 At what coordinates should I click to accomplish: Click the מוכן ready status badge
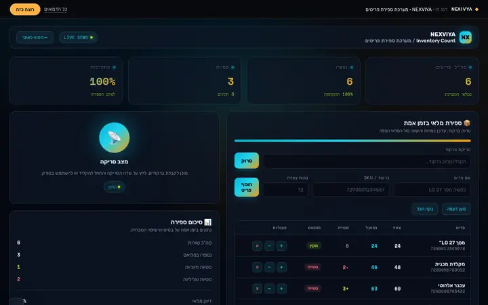(115, 187)
